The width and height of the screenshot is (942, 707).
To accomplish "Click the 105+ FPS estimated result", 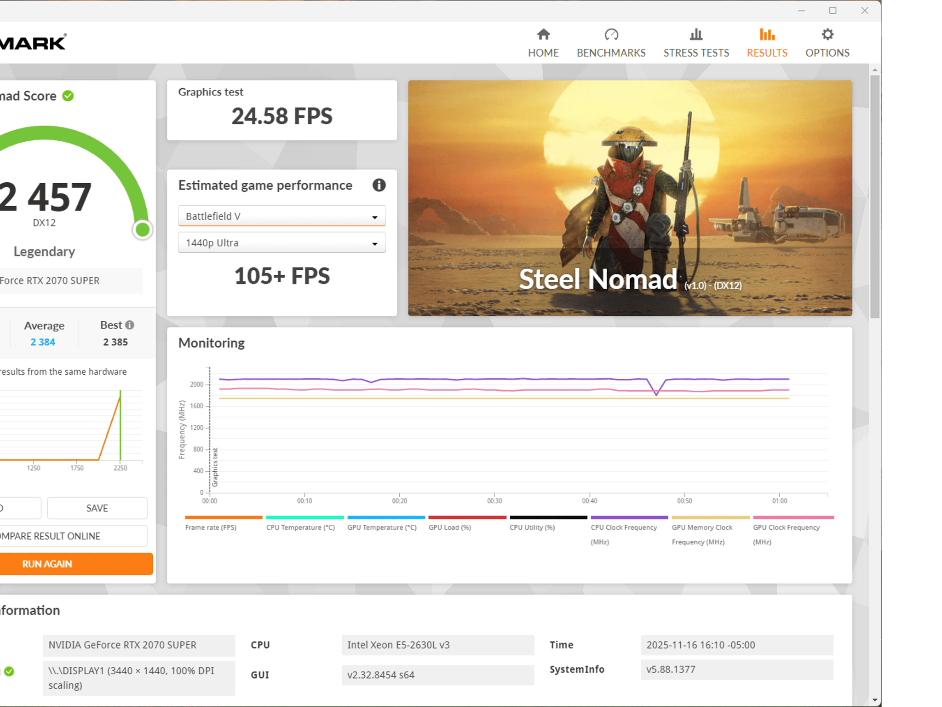I will [x=281, y=276].
